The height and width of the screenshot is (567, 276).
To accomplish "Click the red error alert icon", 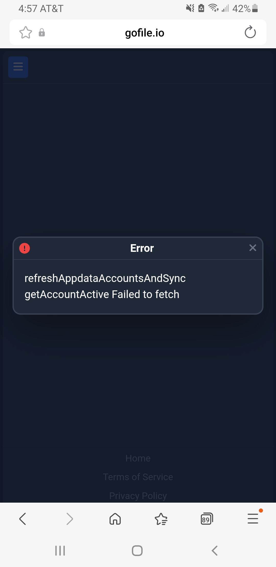I will (25, 248).
